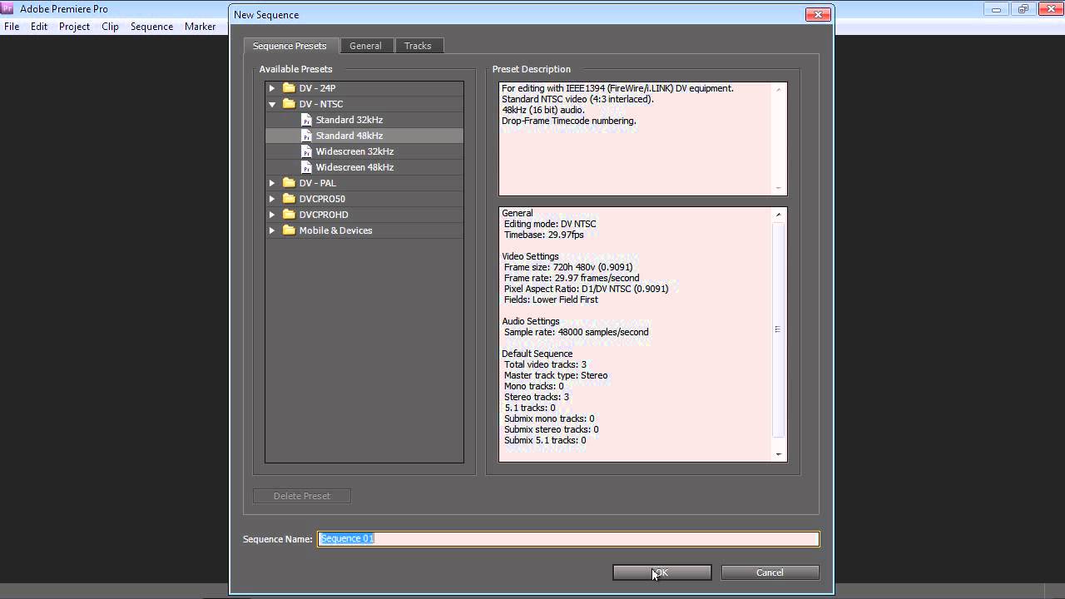Collapse the DV - NTSC preset folder
1065x599 pixels.
[x=272, y=104]
